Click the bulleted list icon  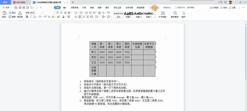(x=76, y=13)
